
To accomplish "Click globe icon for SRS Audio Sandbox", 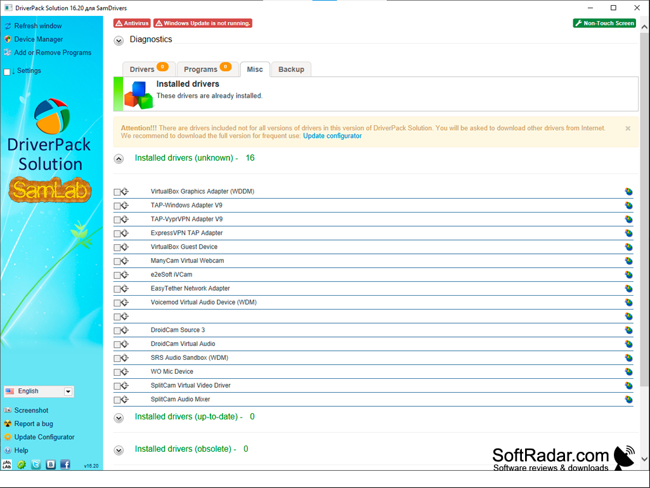I will pyautogui.click(x=628, y=358).
